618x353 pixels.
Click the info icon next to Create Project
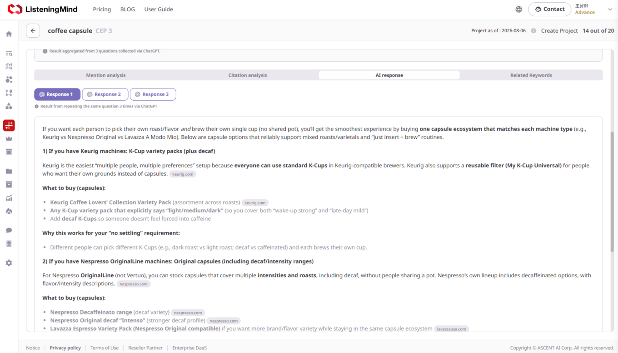pyautogui.click(x=533, y=31)
